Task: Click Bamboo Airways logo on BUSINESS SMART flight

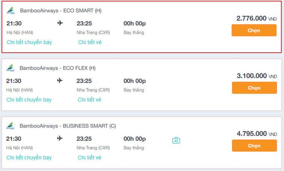Action: 10,126
